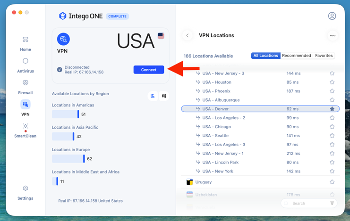Favorite USA - Albuquerque with star

(x=332, y=100)
